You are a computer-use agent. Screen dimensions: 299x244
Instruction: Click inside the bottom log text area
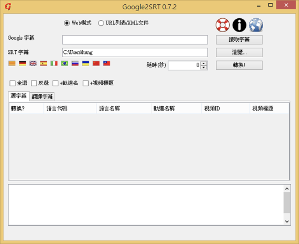[146, 205]
